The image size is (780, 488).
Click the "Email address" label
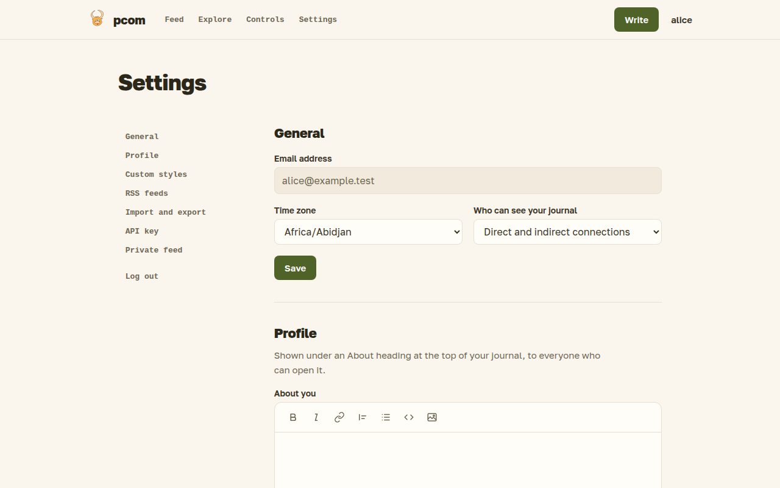[303, 159]
